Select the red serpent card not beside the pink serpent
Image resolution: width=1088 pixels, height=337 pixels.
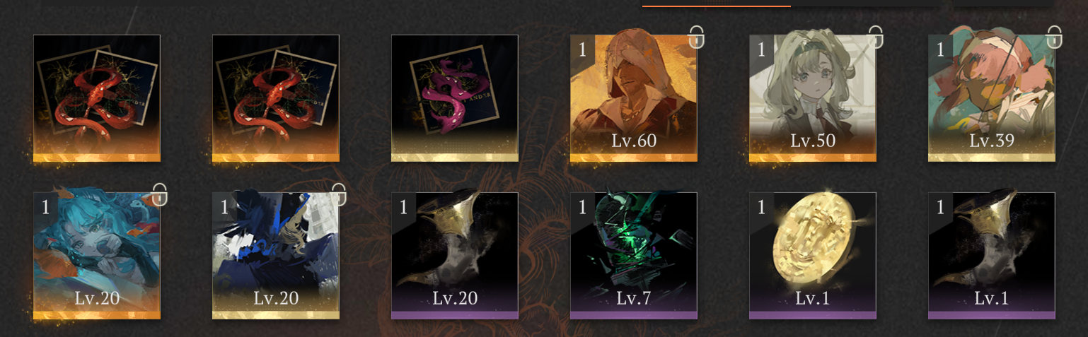coord(97,98)
